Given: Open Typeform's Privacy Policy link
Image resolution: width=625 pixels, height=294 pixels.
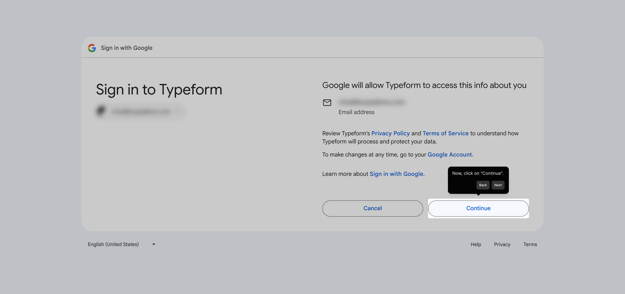Looking at the screenshot, I should [391, 133].
